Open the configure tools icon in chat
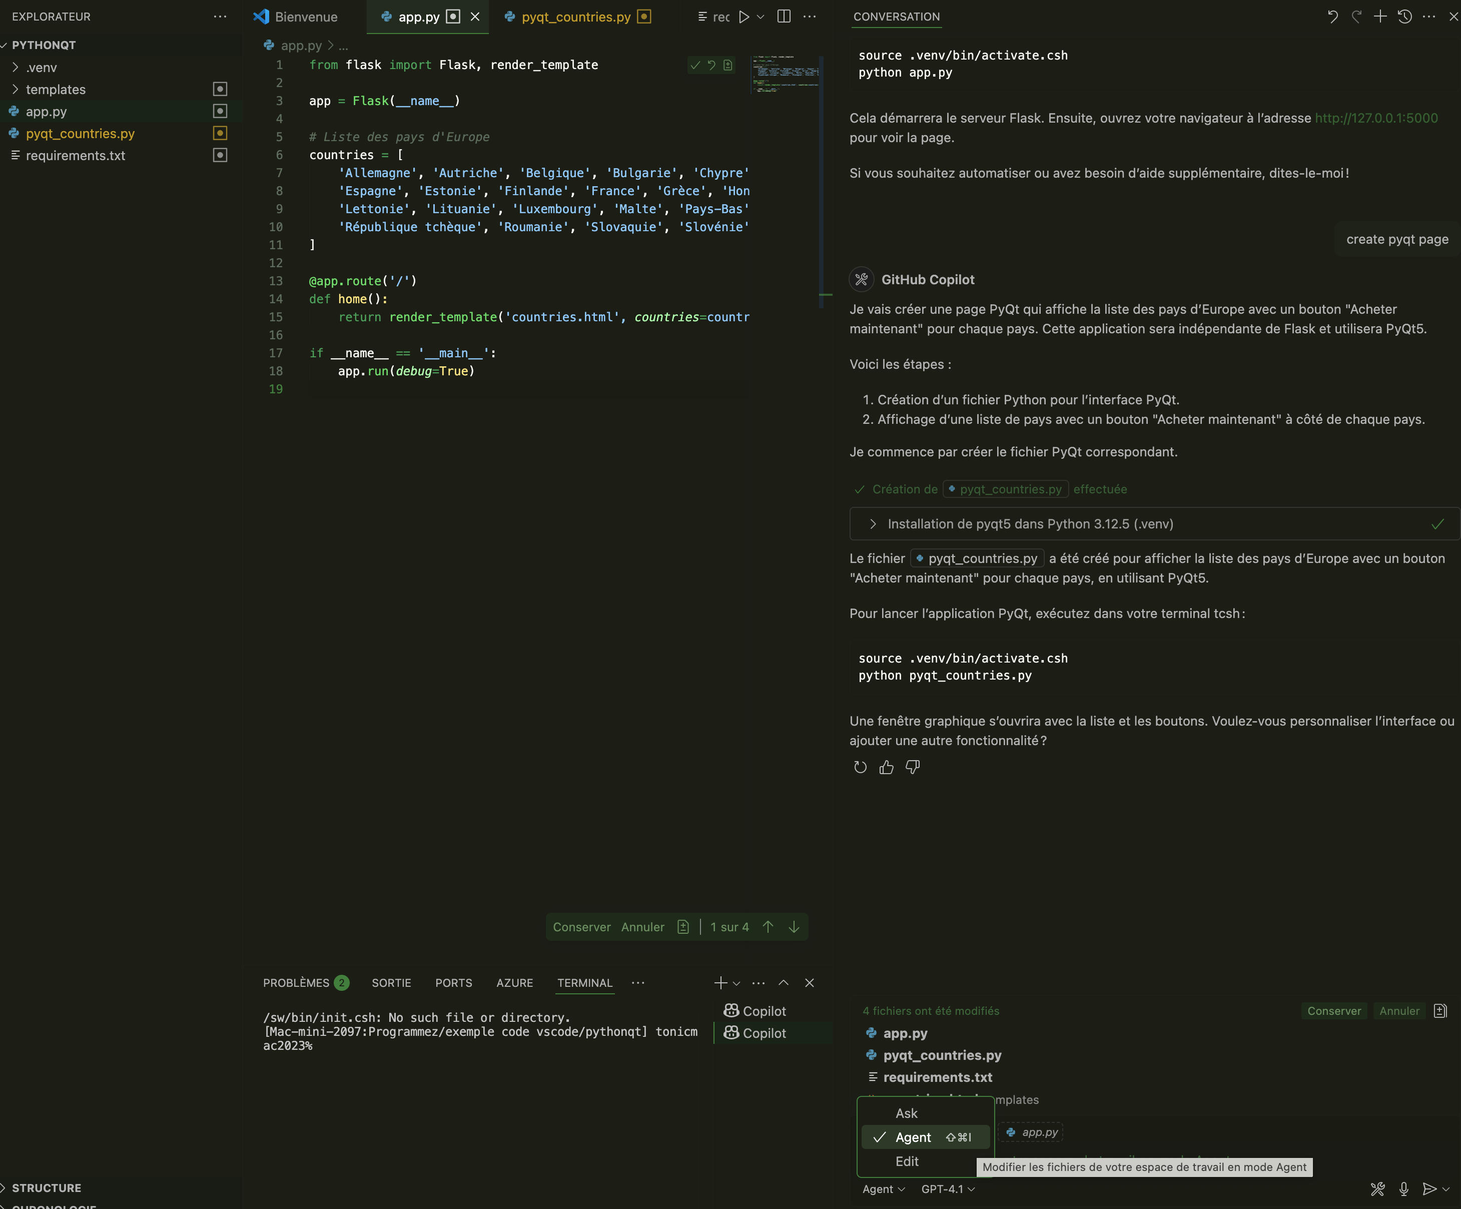 [x=1377, y=1189]
